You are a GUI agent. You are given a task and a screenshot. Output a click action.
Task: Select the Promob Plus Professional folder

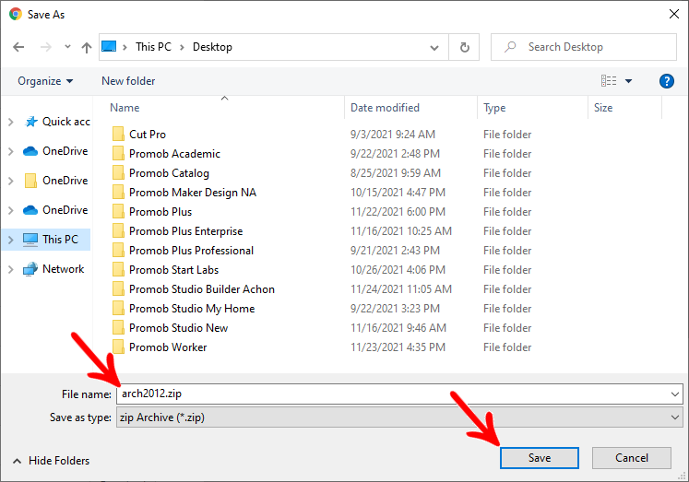(x=191, y=251)
